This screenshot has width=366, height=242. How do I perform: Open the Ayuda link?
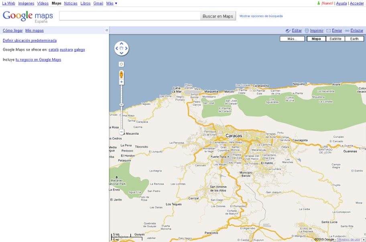[342, 3]
